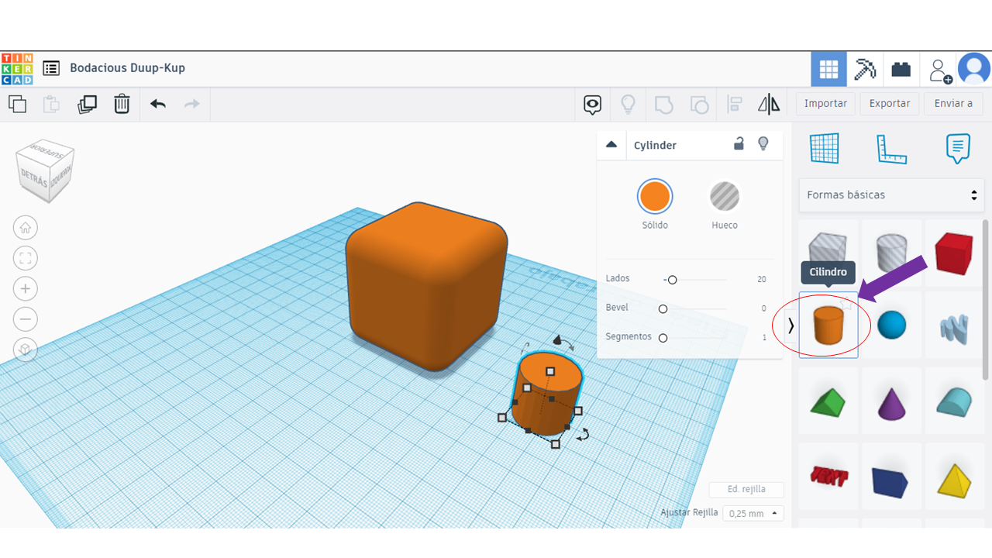Screen dimensions: 992x558
Task: Toggle perspective and orthographic view
Action: click(x=26, y=350)
